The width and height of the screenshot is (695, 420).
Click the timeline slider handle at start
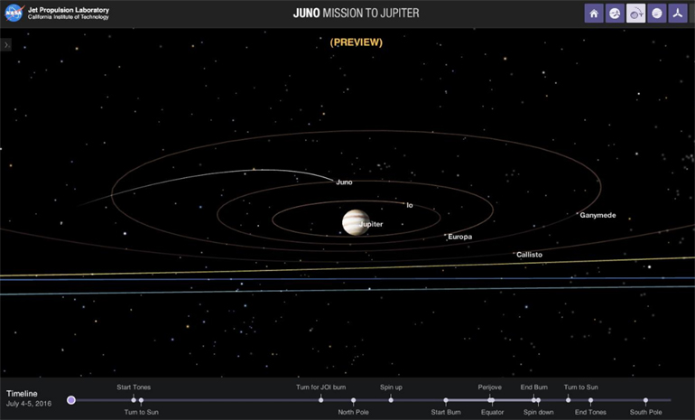pos(71,400)
